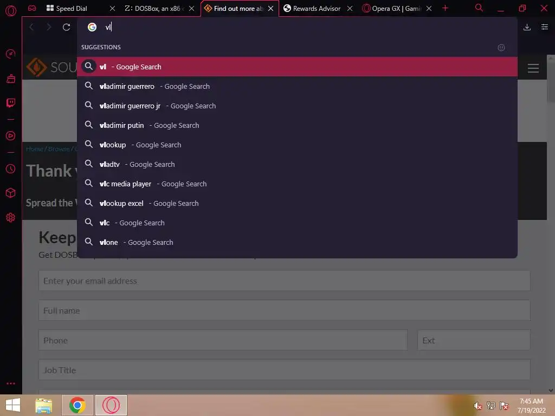Viewport: 555px width, 416px height.
Task: Open Google Chrome from the taskbar
Action: (78, 405)
